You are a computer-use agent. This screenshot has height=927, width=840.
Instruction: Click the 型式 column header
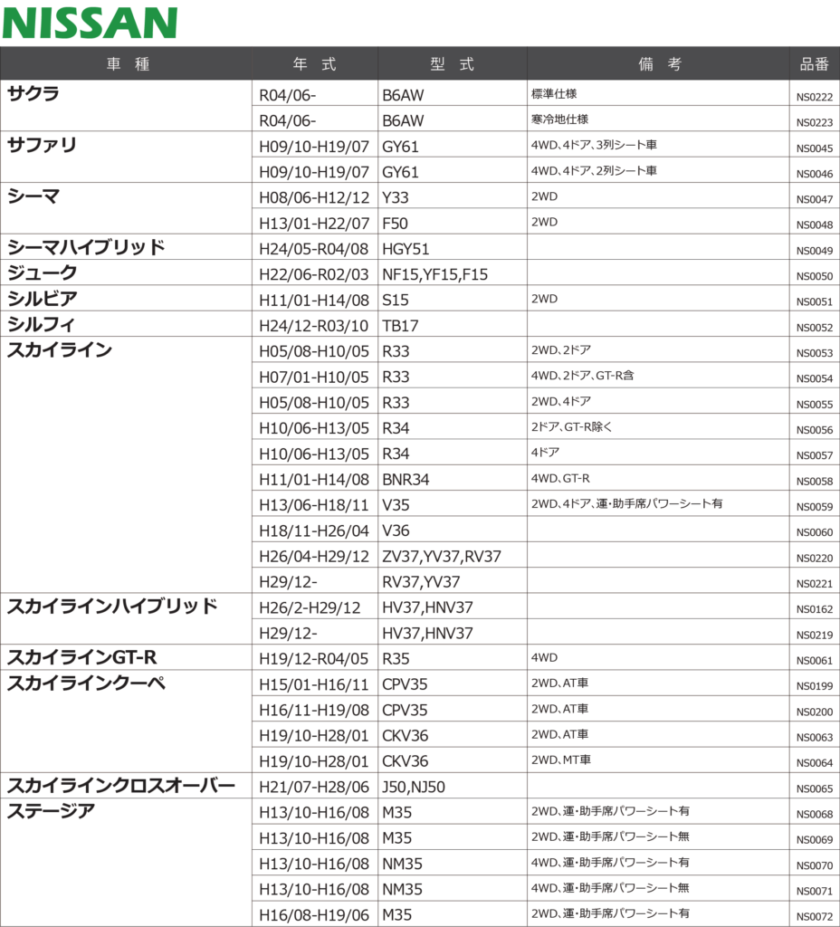pyautogui.click(x=452, y=64)
